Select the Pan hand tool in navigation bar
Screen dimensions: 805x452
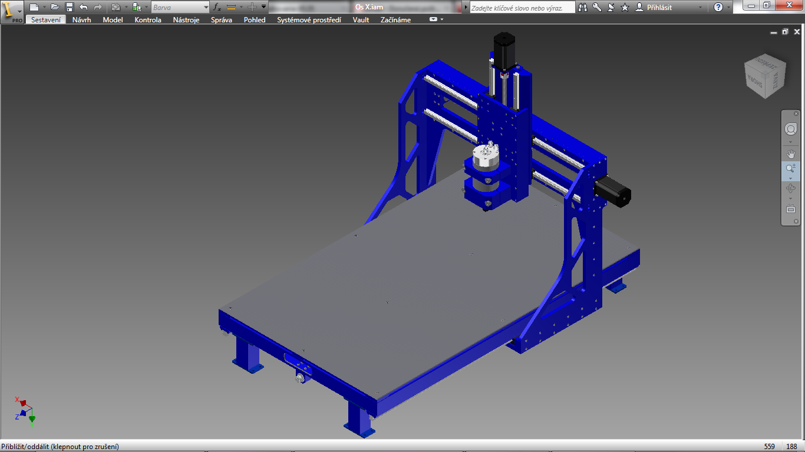coord(791,154)
